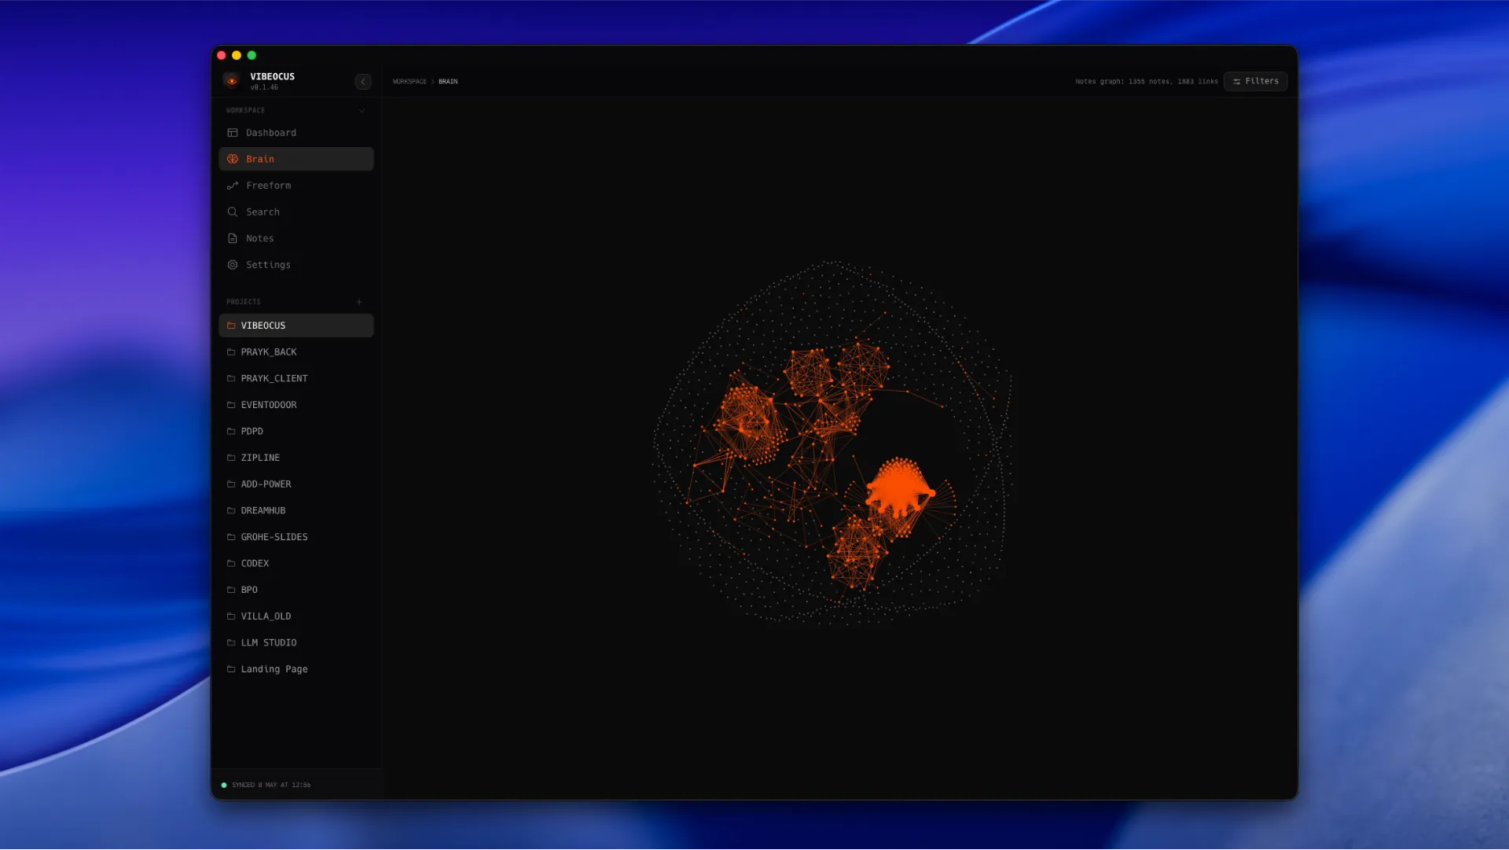Click the VIBEOCUS app title text
The width and height of the screenshot is (1509, 850).
pos(272,76)
